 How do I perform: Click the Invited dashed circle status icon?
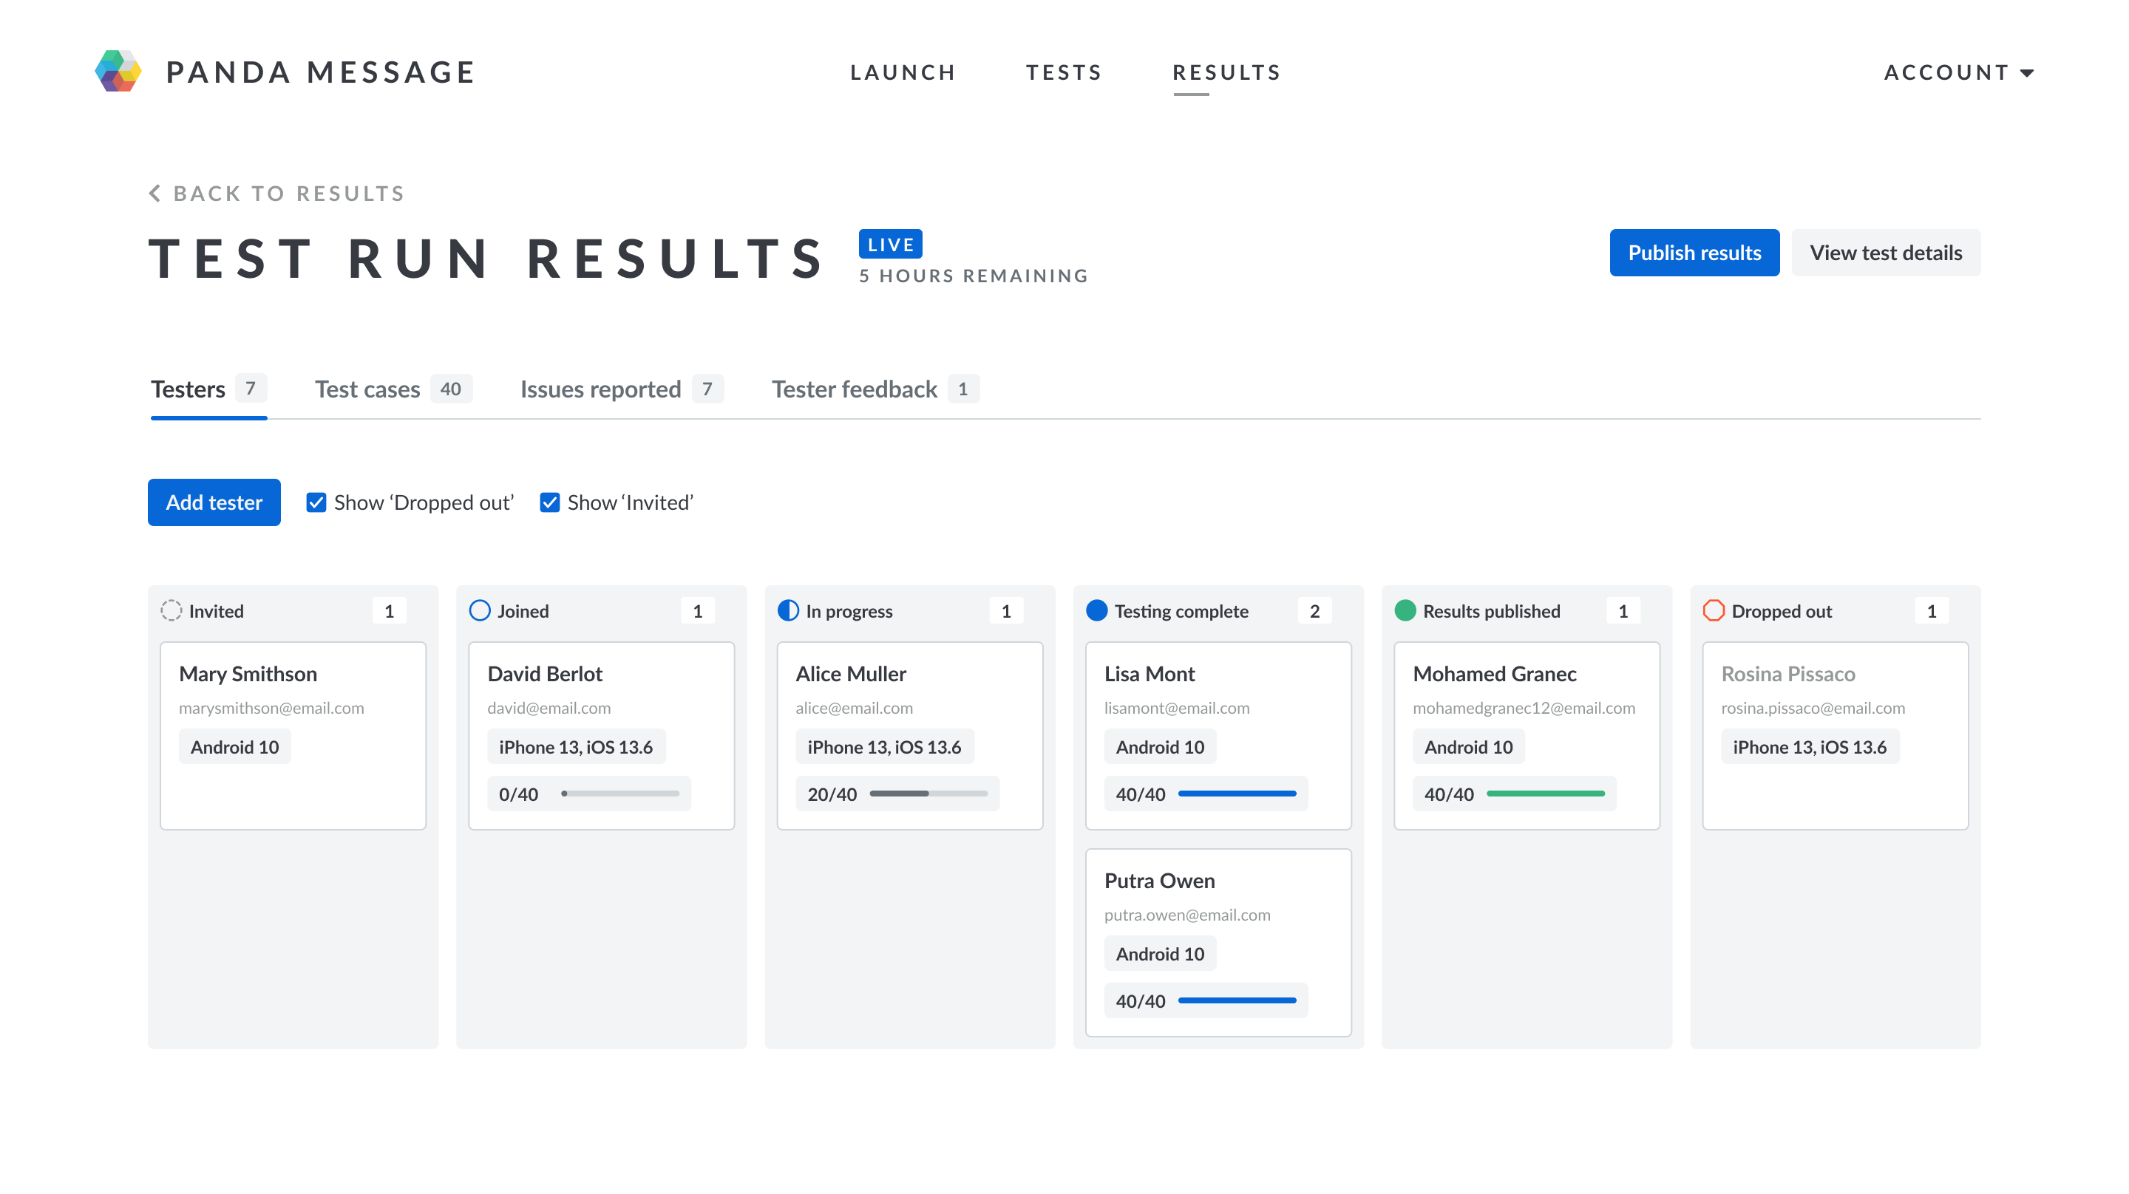click(x=171, y=610)
